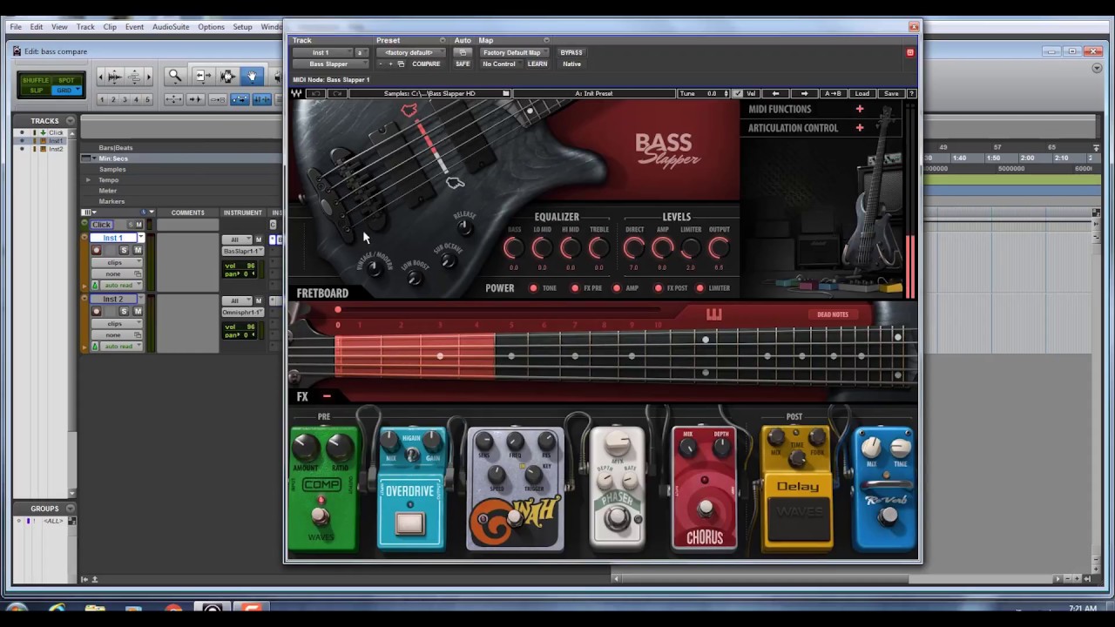
Task: Click the DEAD NOTES button
Action: [833, 314]
